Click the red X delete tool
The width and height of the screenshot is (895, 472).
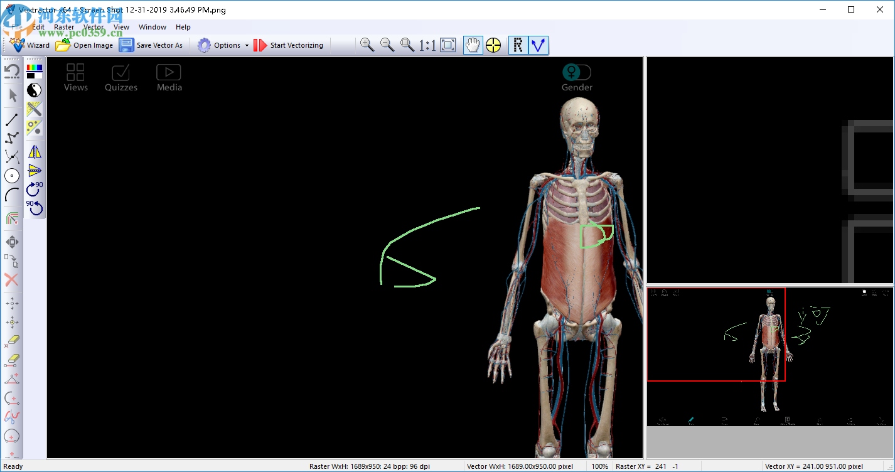[12, 280]
